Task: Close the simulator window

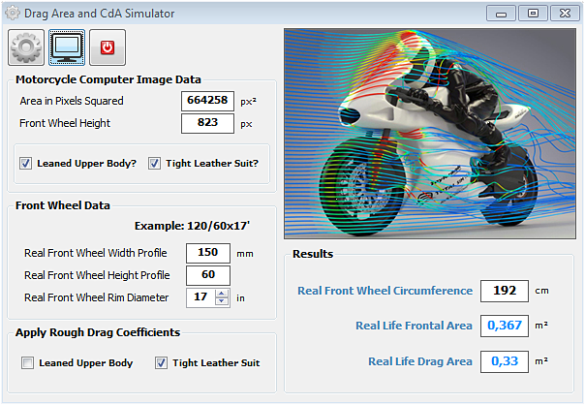Action: (565, 14)
